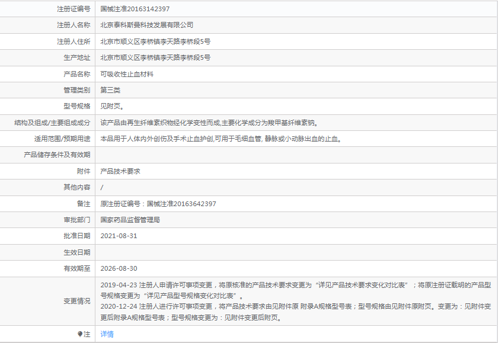Screen dimensions: 502x343
Task: Select registration number 国械注准20163142397
Action: coord(135,9)
